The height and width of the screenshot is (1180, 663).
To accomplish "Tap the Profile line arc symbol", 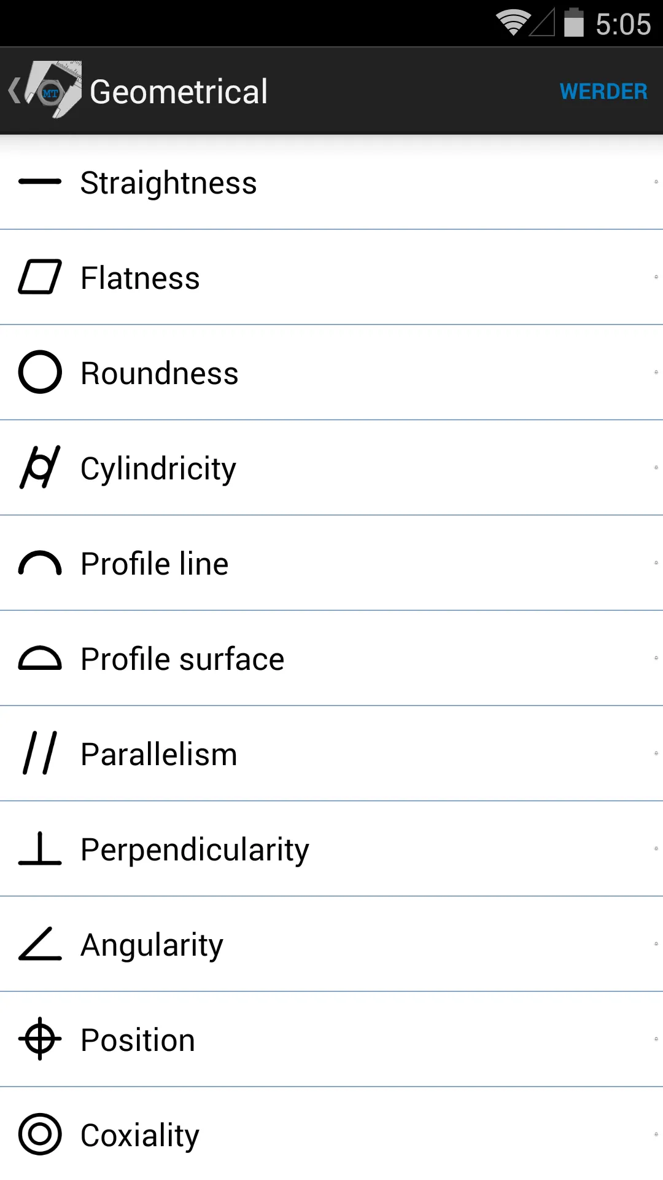I will pos(40,563).
